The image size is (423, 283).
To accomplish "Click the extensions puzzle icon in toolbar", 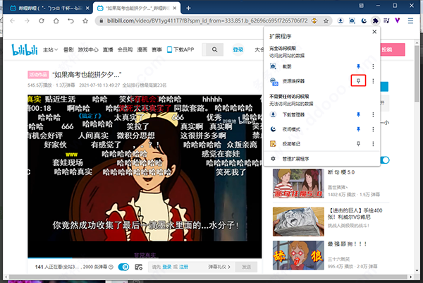I will coord(375,20).
